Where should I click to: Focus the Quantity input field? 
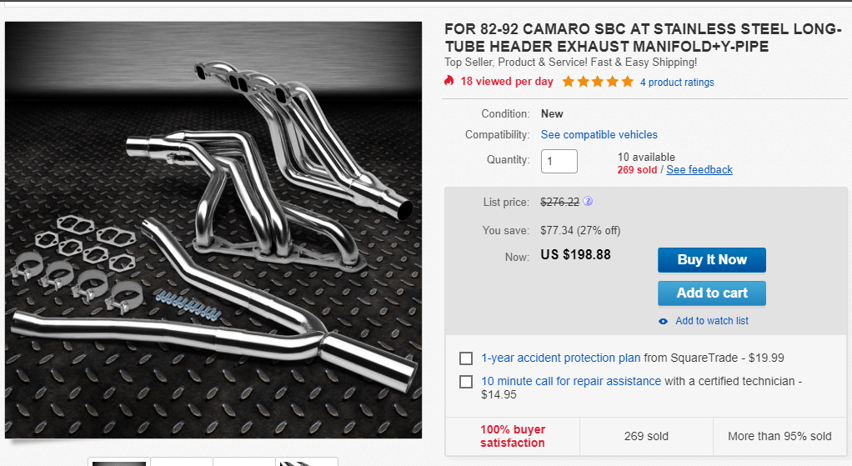559,160
